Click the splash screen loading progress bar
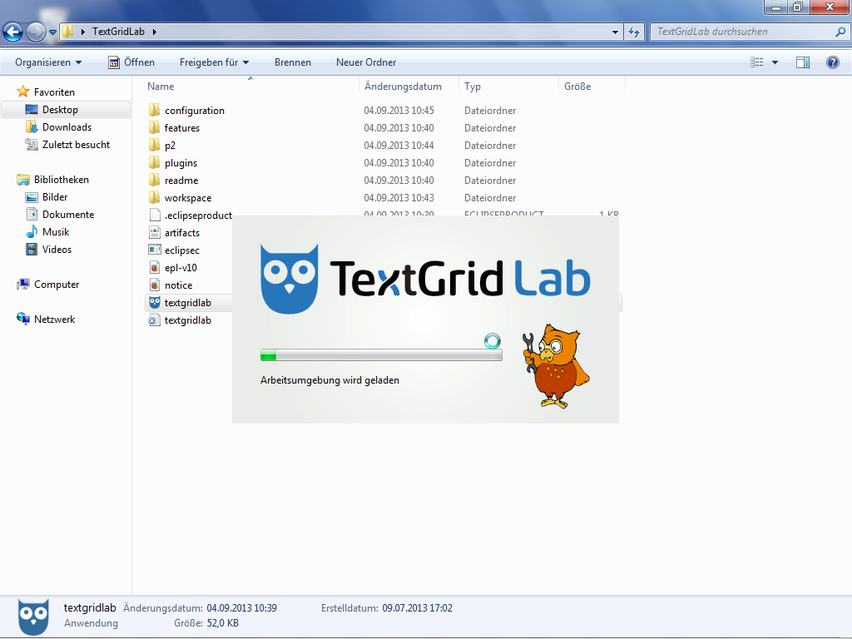This screenshot has width=852, height=639. (x=381, y=355)
